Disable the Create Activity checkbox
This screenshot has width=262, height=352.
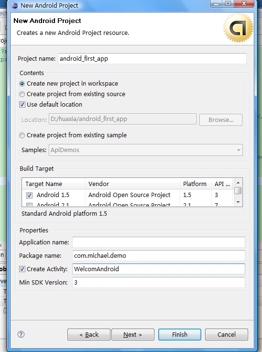(22, 269)
